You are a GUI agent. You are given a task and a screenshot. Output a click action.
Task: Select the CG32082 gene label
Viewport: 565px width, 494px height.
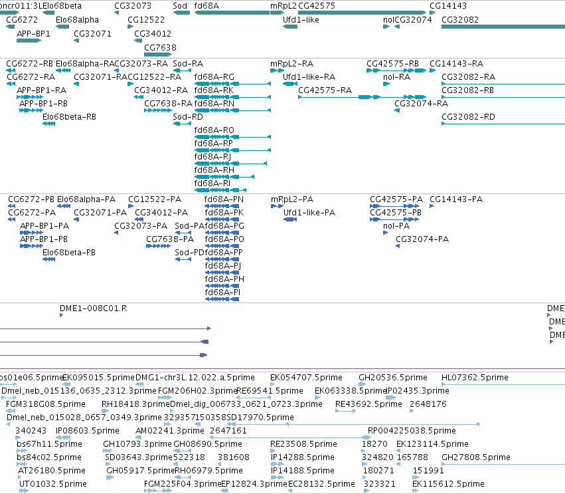click(460, 20)
